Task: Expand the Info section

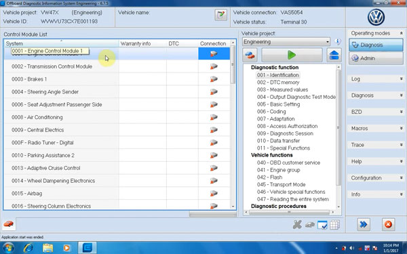Action: (x=402, y=194)
